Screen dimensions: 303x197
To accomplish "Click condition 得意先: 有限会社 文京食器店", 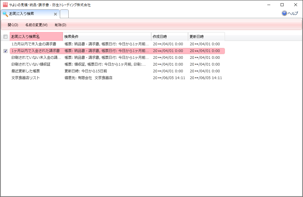I will coord(88,78).
